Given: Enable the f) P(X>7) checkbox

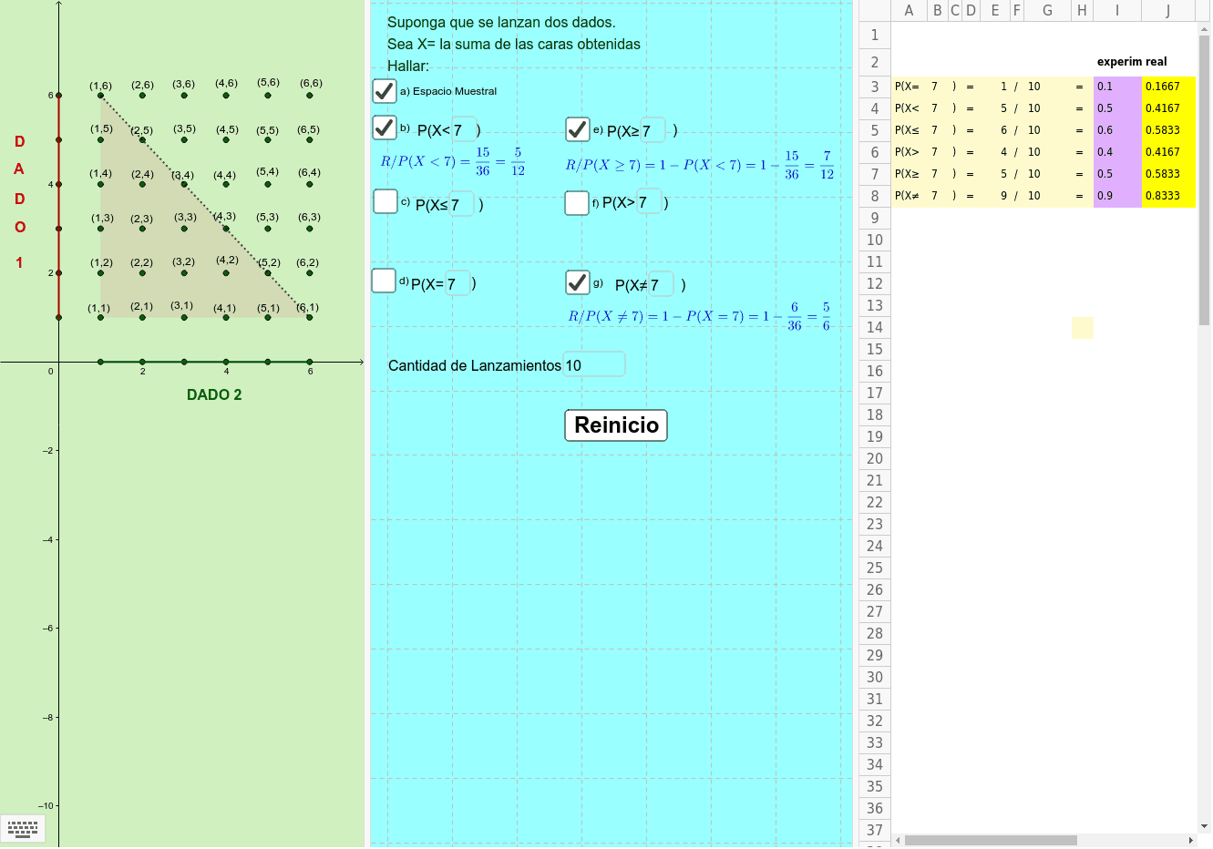Looking at the screenshot, I should (x=578, y=202).
